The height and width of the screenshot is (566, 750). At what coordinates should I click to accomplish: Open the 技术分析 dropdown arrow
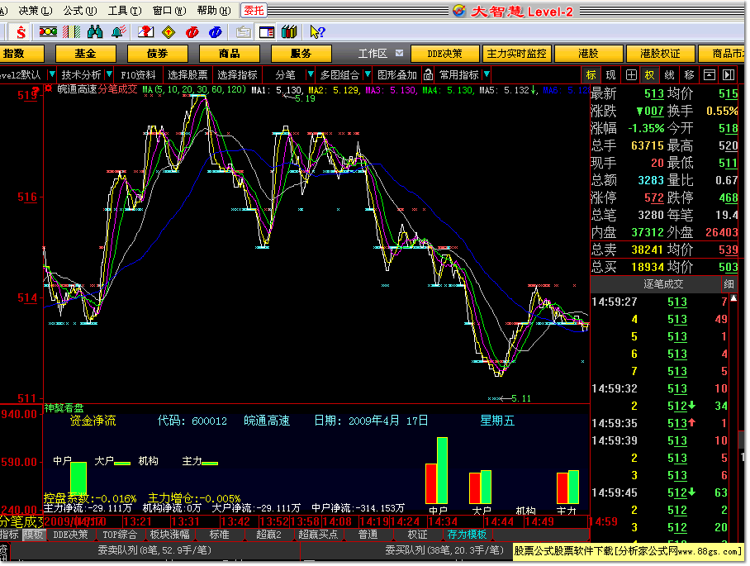point(109,74)
